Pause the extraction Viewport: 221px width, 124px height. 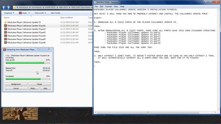[39, 84]
